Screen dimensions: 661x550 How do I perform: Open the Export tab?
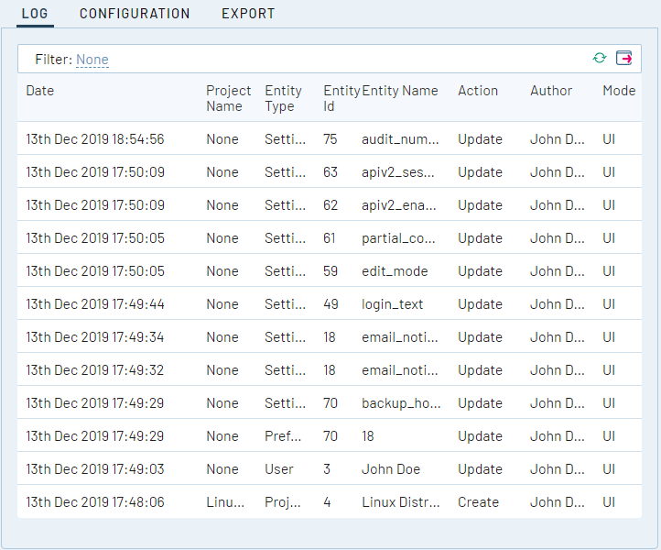coord(248,14)
